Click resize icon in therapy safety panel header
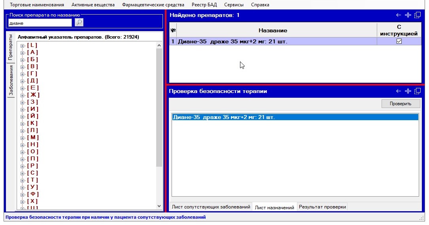 tap(408, 91)
